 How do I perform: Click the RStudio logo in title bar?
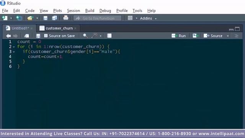[3, 3]
